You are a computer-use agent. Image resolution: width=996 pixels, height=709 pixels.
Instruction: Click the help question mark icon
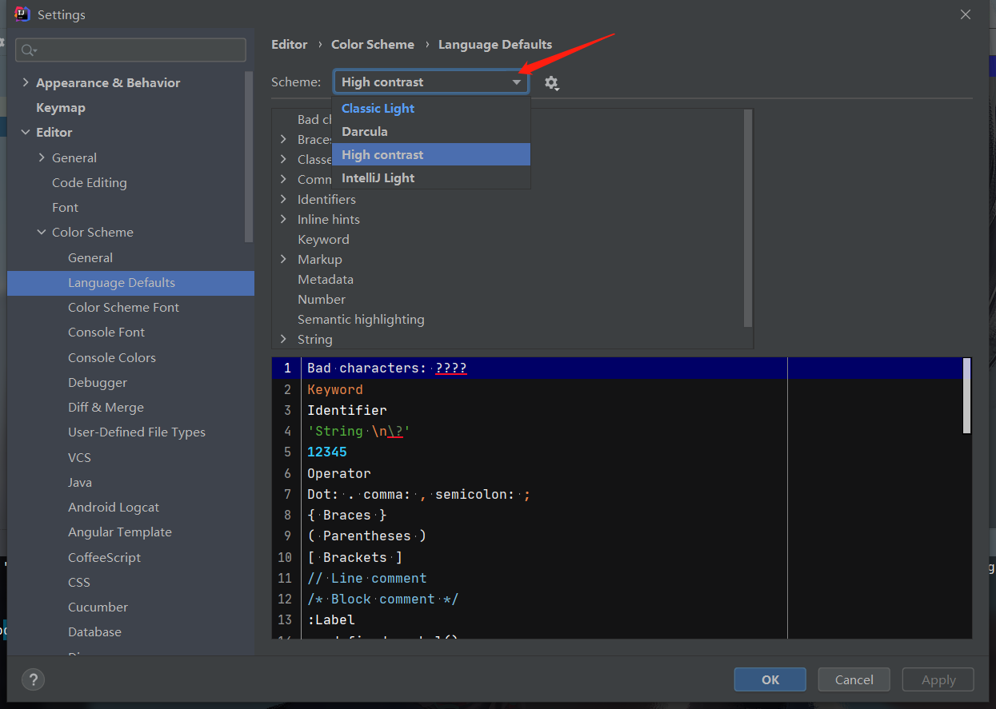(33, 679)
